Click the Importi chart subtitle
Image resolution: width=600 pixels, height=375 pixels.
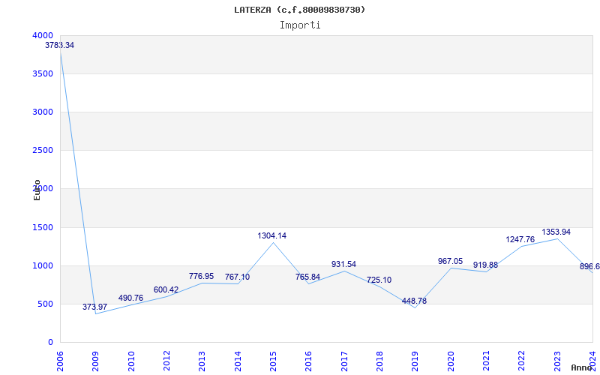point(300,25)
